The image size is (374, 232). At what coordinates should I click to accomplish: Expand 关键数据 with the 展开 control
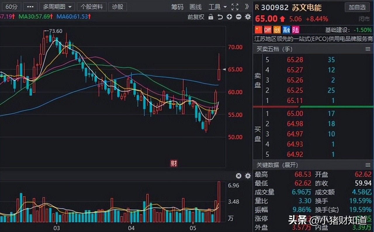click(x=292, y=165)
